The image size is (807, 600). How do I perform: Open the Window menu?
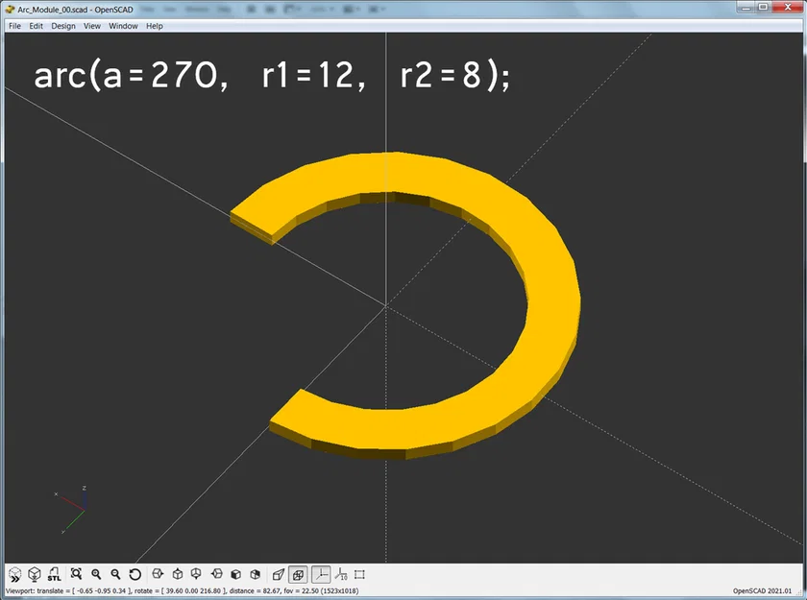tap(123, 26)
